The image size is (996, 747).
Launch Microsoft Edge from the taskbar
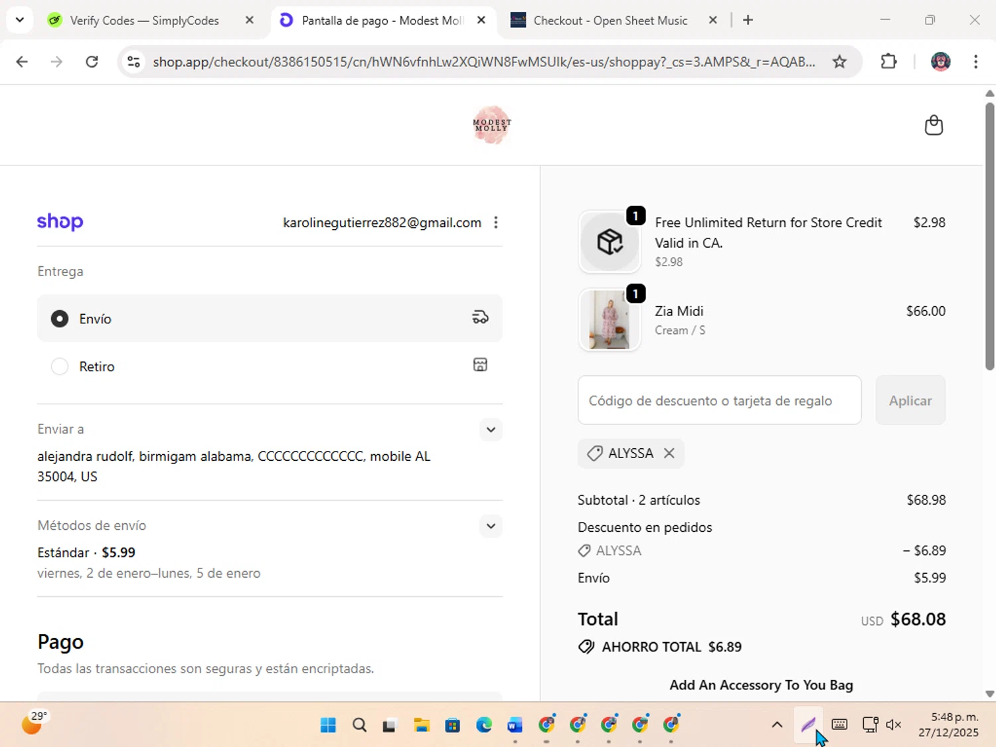point(483,724)
